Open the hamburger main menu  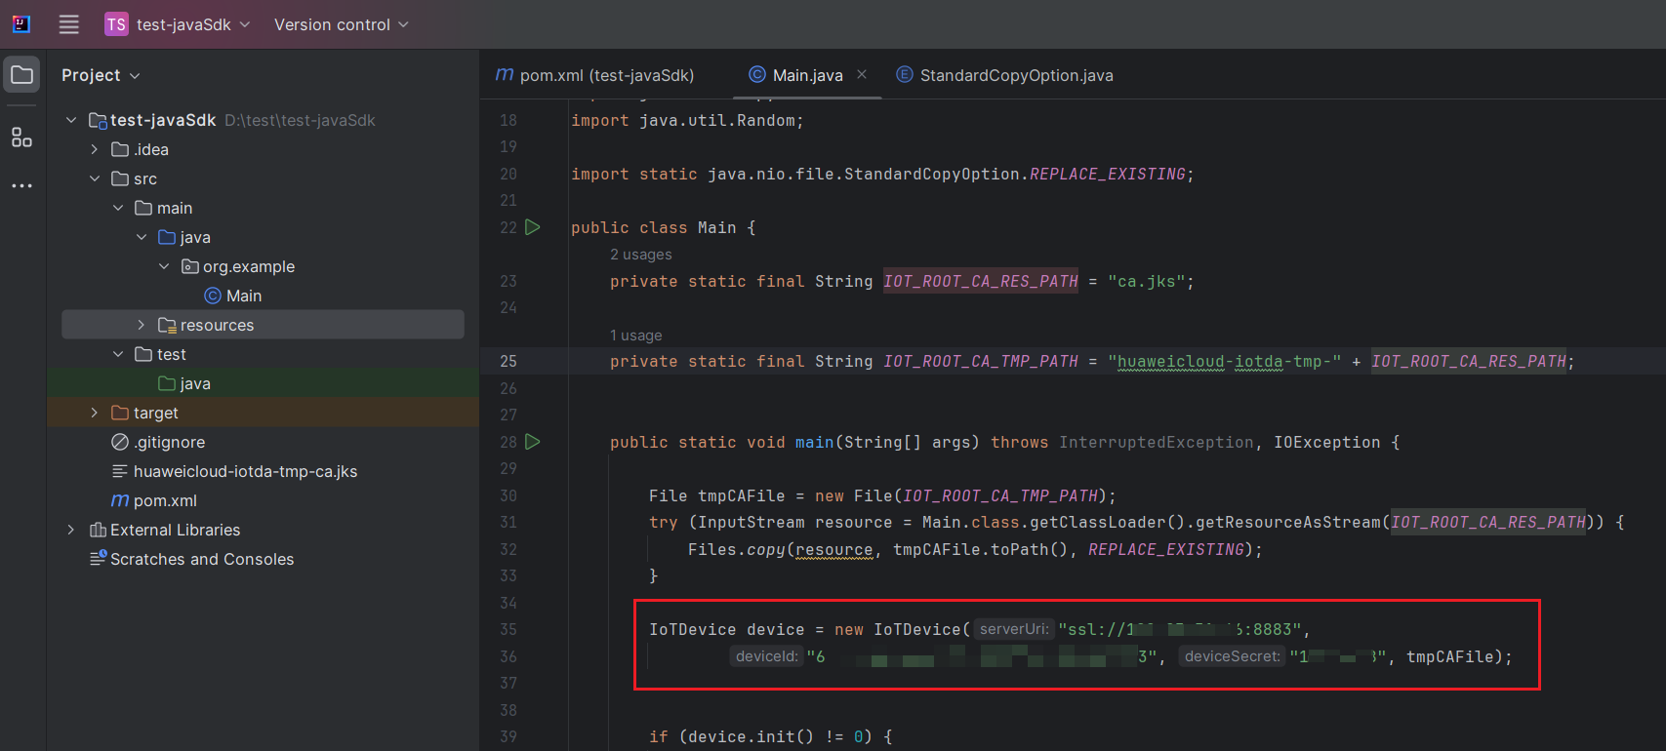68,24
